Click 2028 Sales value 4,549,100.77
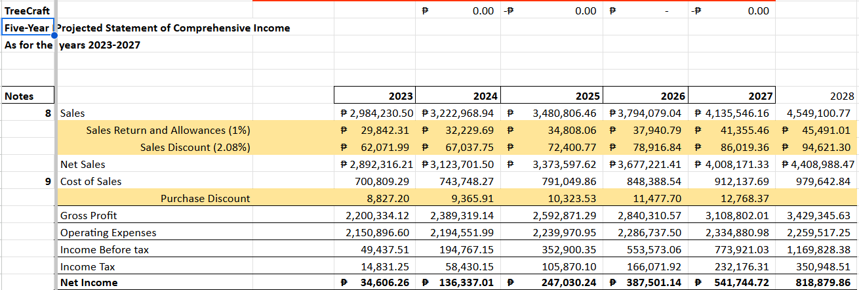Image resolution: width=859 pixels, height=290 pixels. (x=816, y=114)
